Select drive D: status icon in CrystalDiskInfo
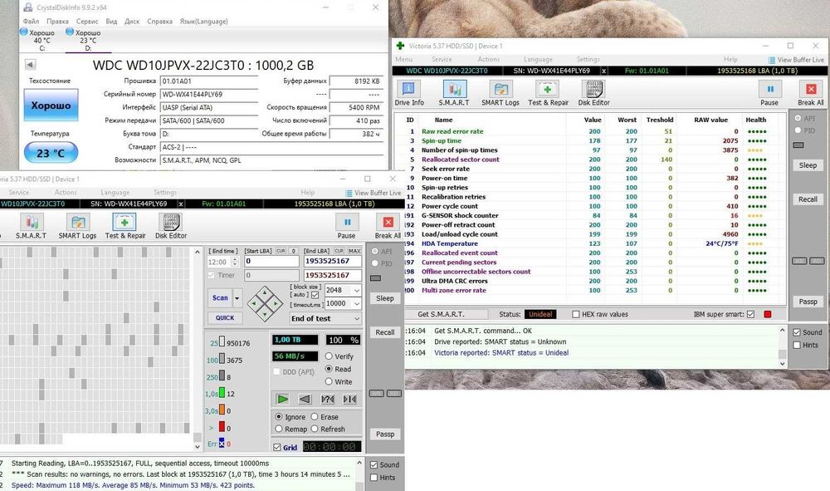830x491 pixels. (70, 32)
